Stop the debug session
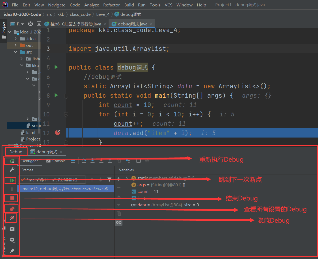This screenshot has width=318, height=259. click(x=12, y=198)
